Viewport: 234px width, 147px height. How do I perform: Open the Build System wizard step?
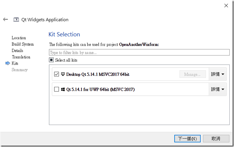pos(23,44)
